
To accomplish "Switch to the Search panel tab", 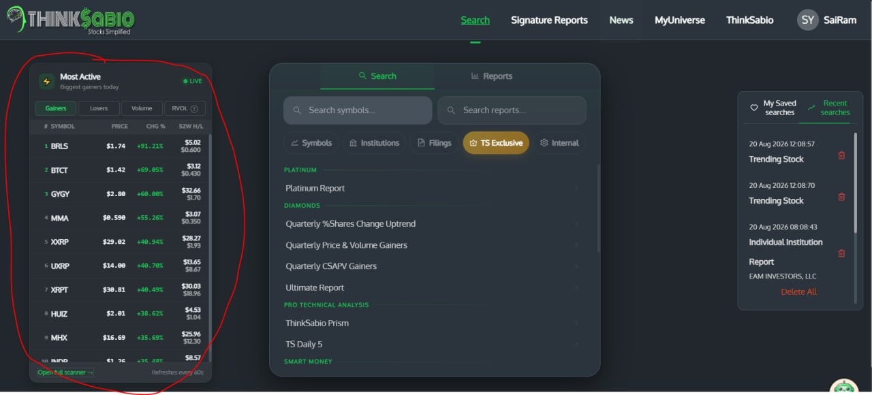I will (377, 76).
